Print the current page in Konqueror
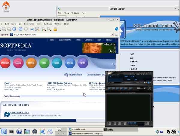 32,29
